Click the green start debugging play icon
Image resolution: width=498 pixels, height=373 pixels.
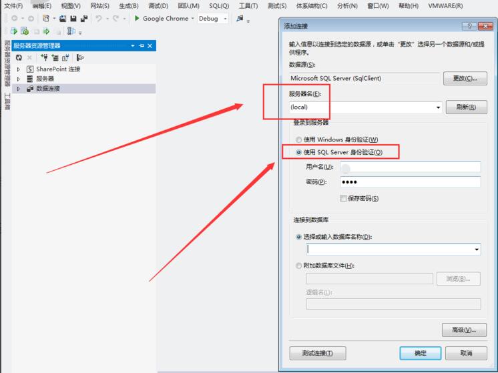tap(137, 18)
